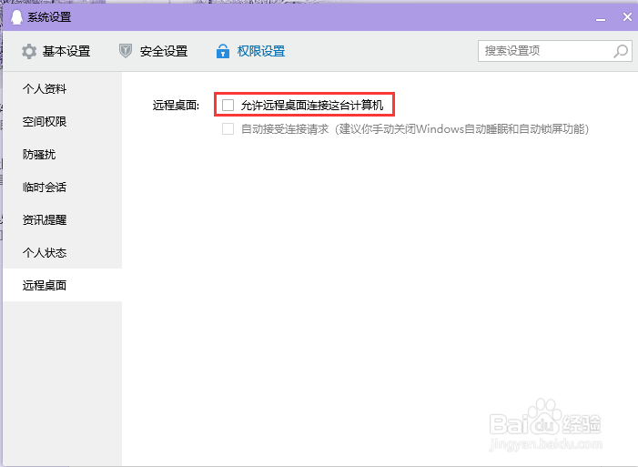
Task: Open 个人资料 in the sidebar
Action: pyautogui.click(x=62, y=89)
